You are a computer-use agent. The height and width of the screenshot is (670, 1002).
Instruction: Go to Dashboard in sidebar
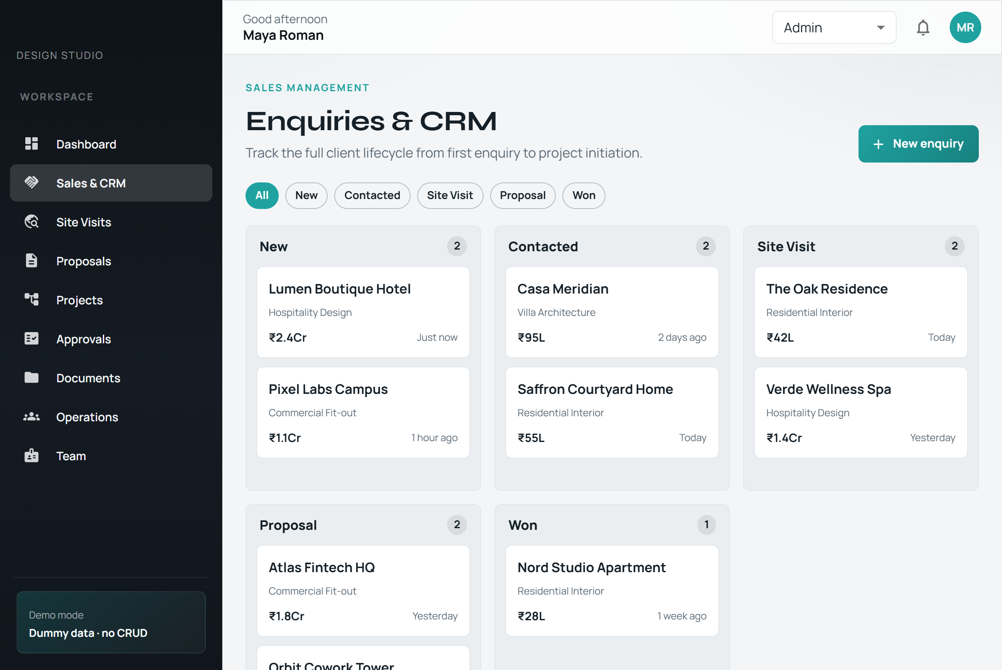[x=111, y=144]
